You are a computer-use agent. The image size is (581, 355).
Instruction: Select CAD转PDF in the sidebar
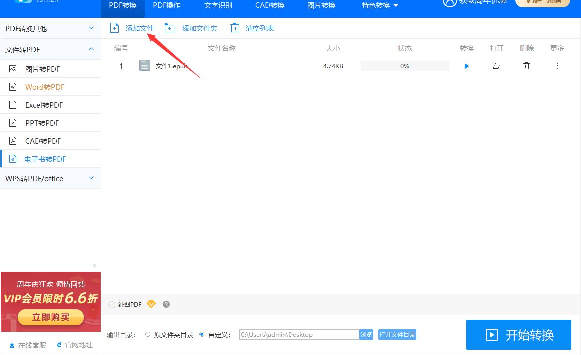[x=50, y=141]
